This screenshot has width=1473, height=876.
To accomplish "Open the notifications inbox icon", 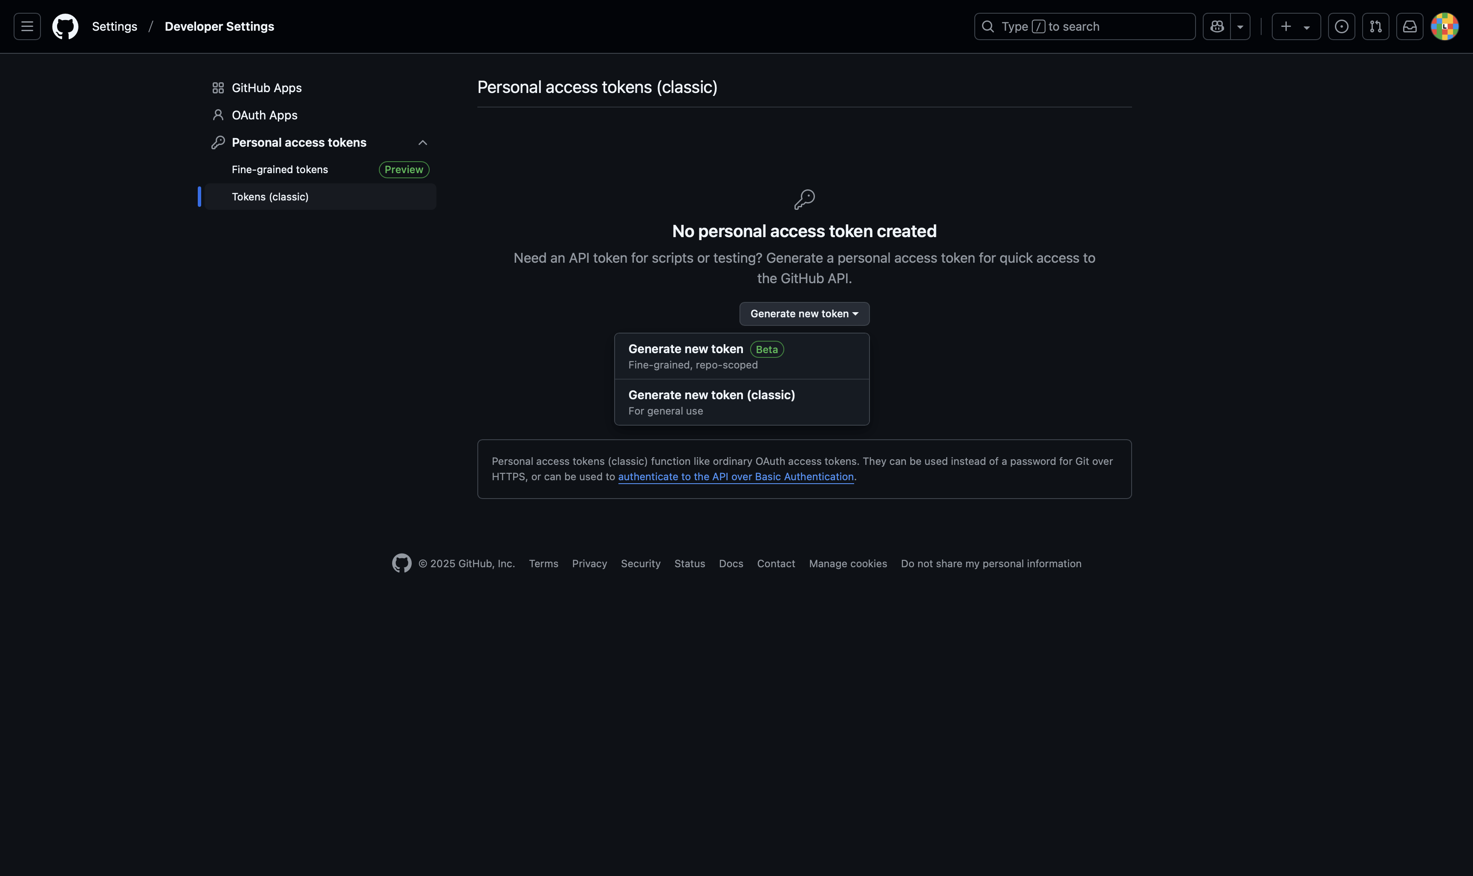I will coord(1409,26).
